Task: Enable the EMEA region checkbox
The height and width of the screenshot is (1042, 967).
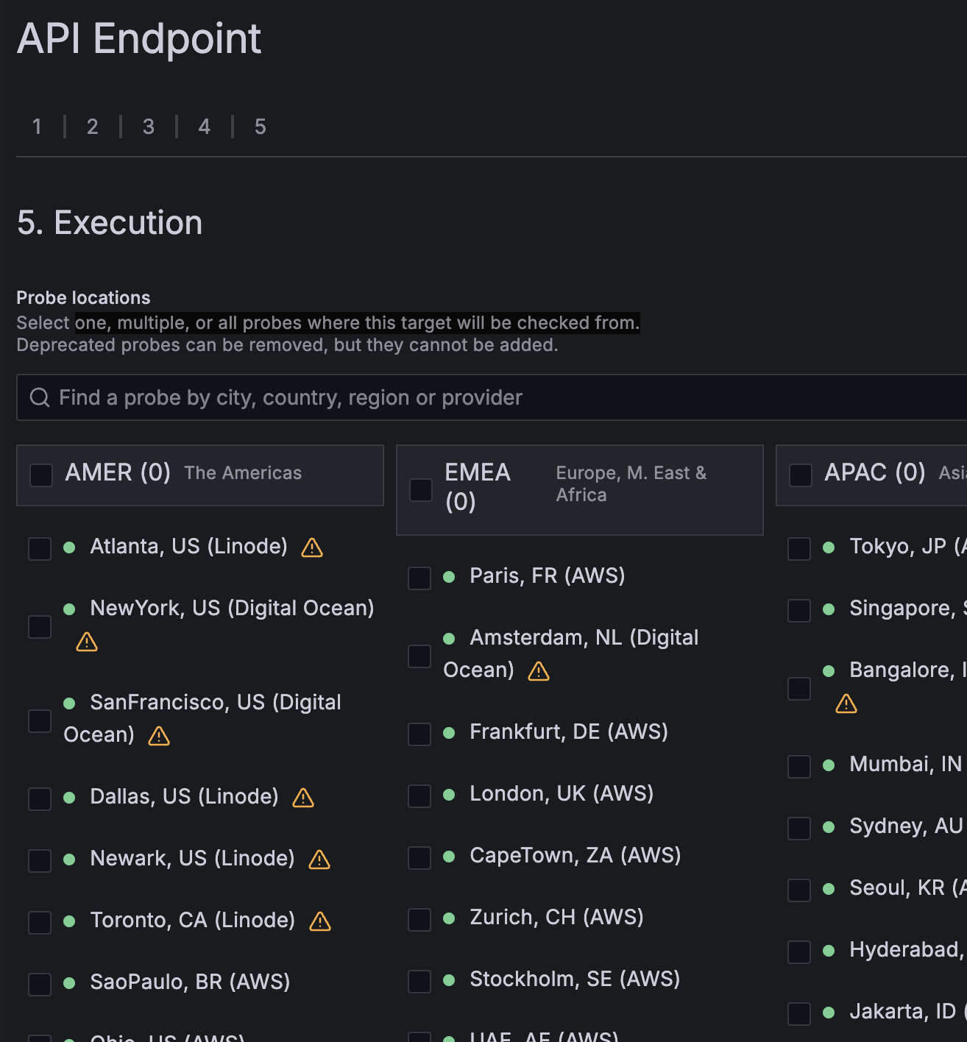Action: coord(420,489)
